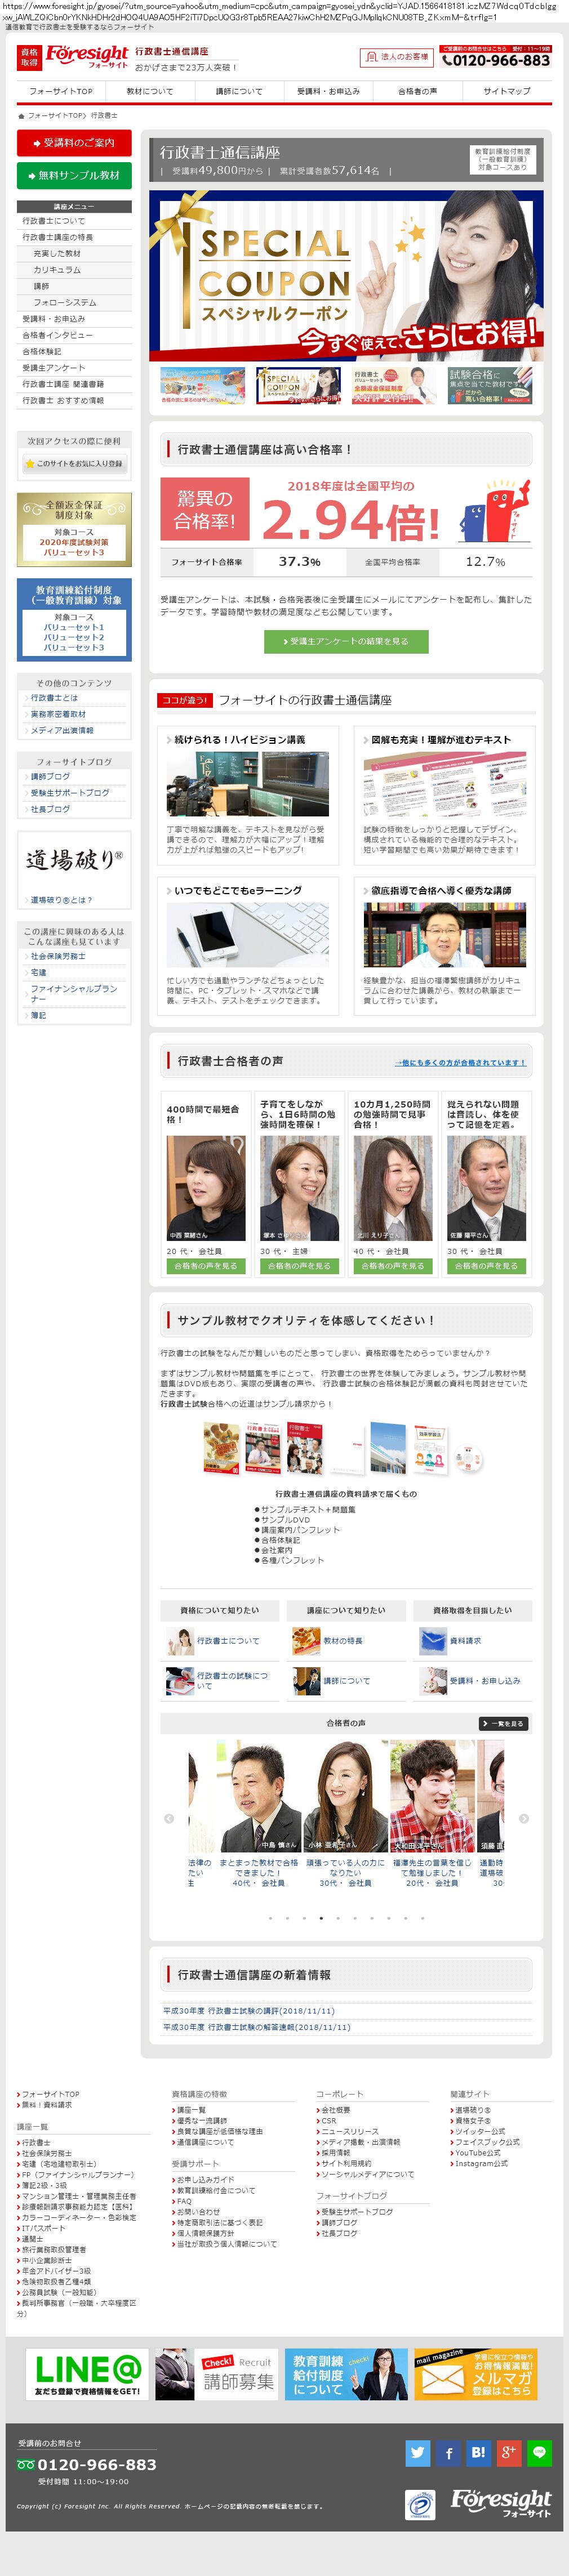Viewport: 569px width, 2576px height.
Task: Open 受験生サポートブログ sidebar link
Action: tap(70, 793)
